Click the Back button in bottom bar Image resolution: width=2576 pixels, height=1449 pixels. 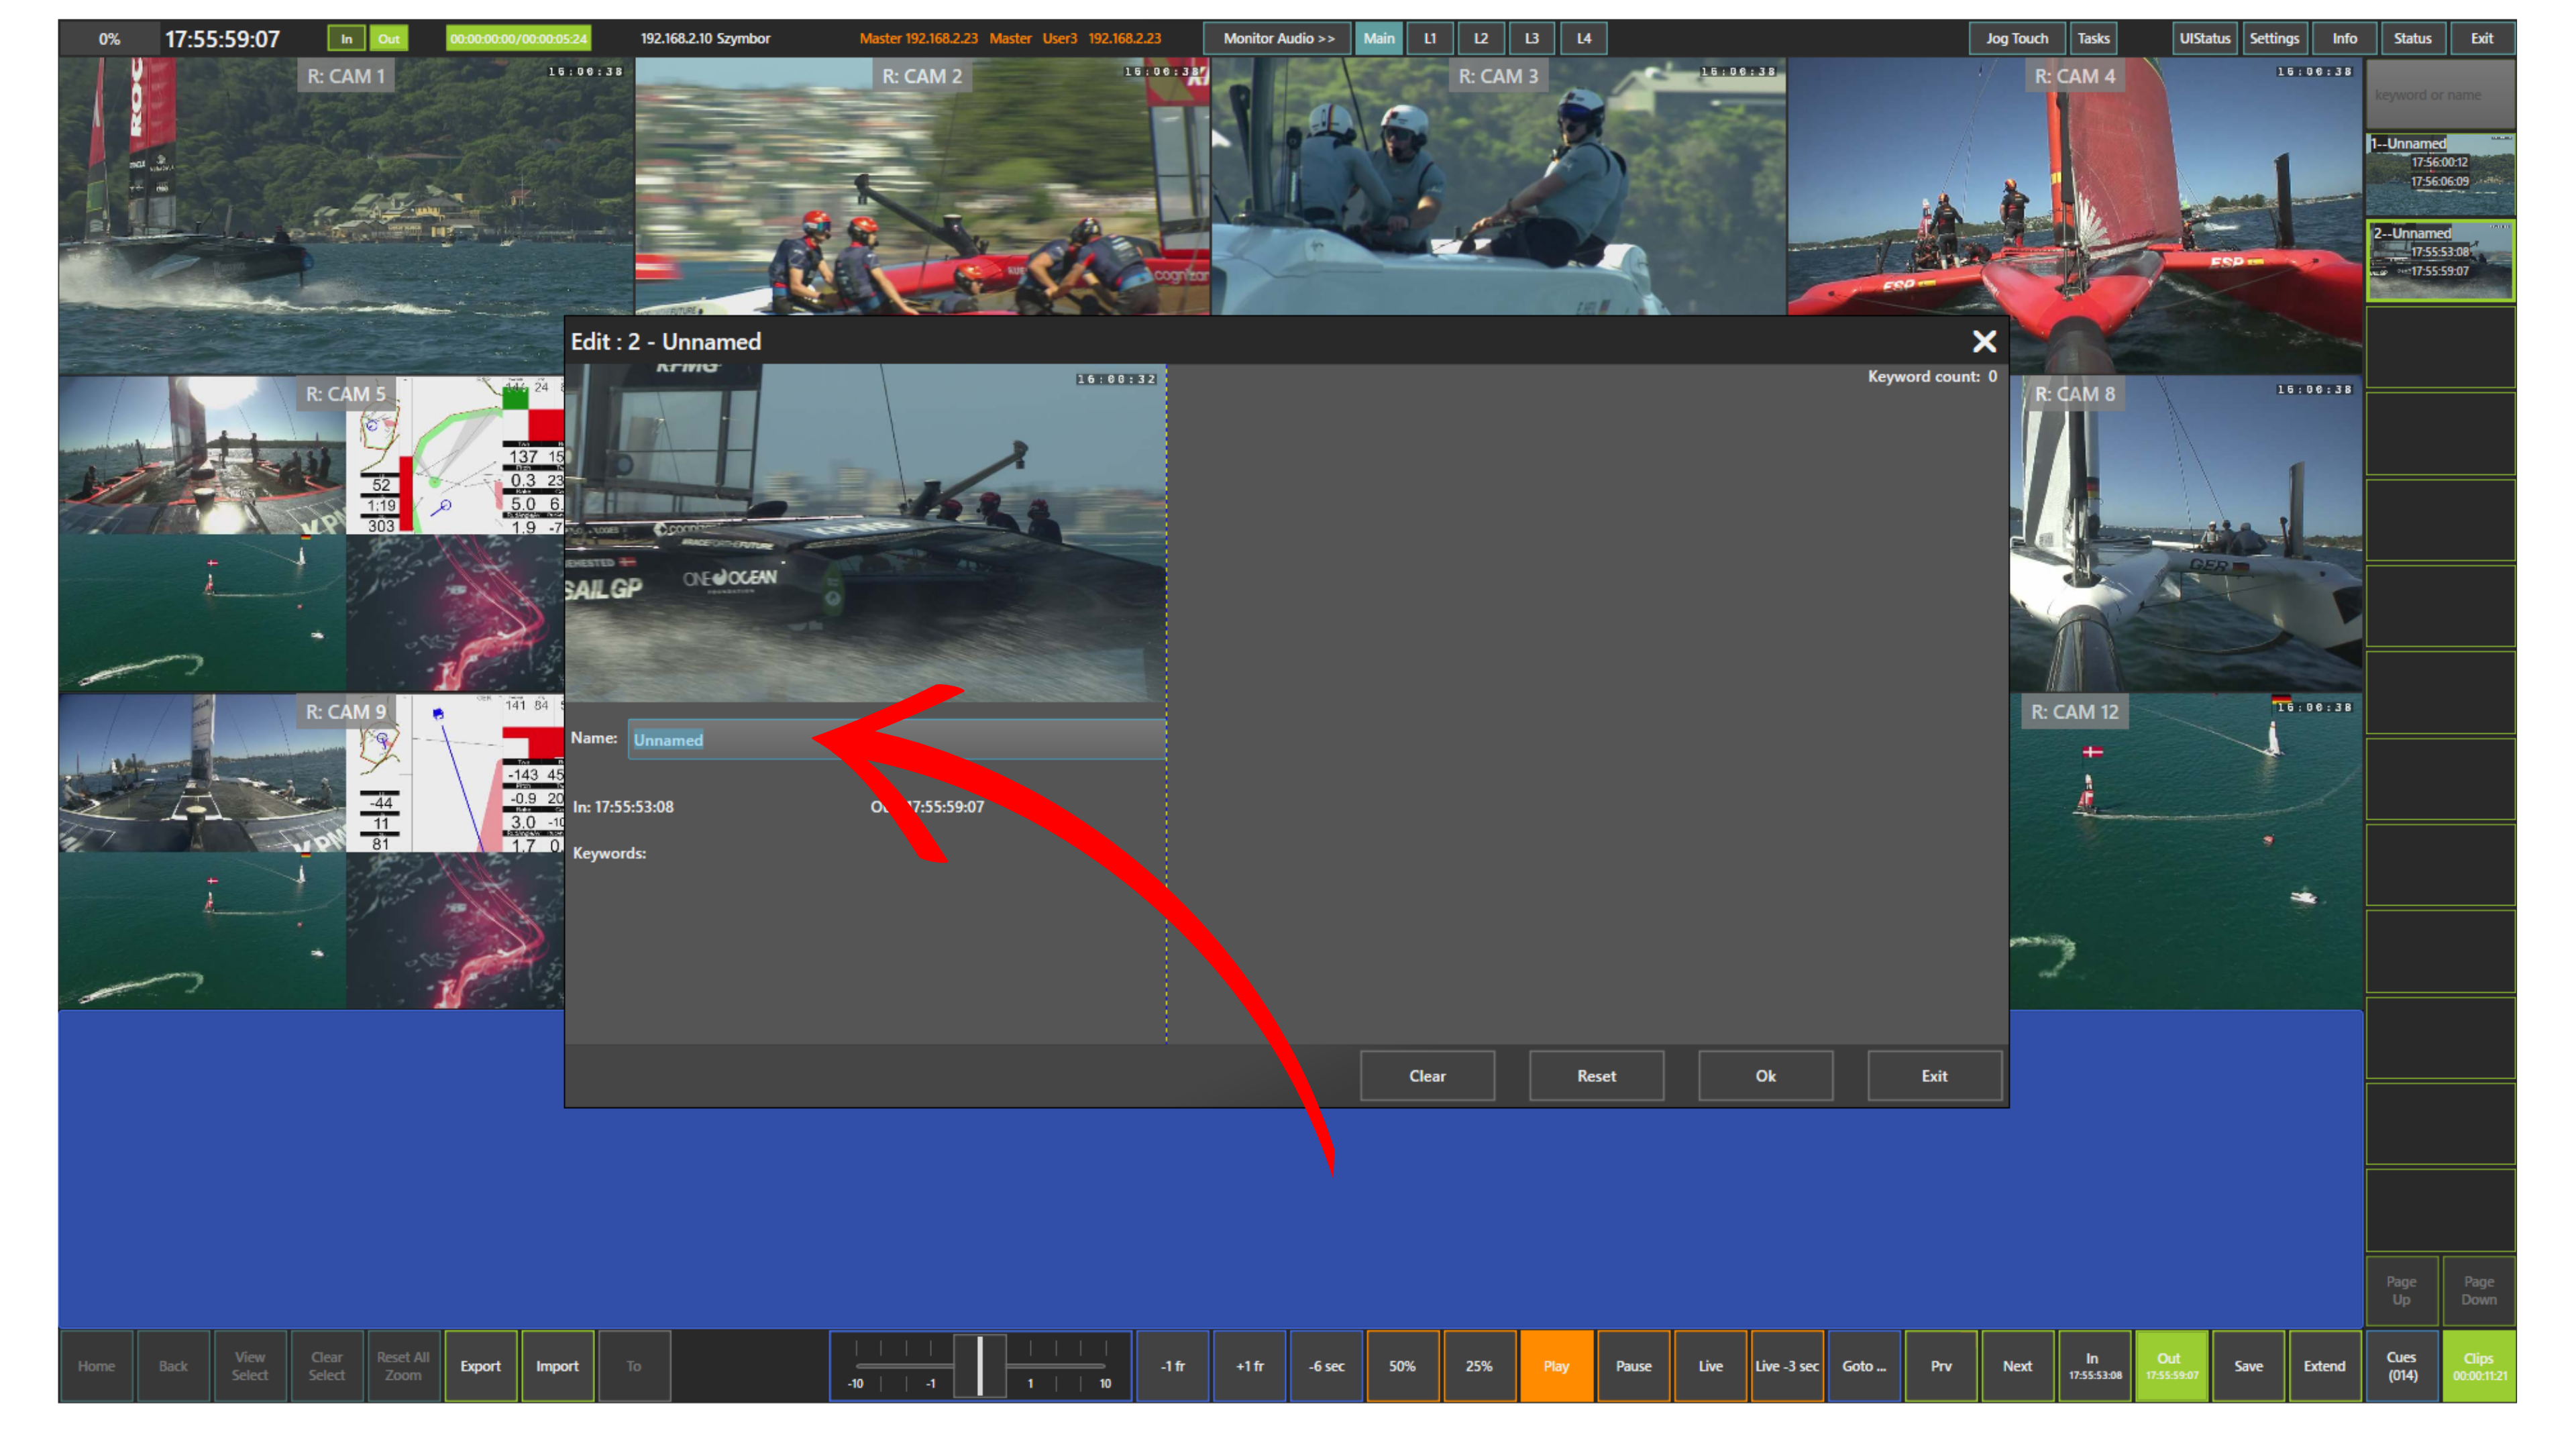(x=173, y=1366)
